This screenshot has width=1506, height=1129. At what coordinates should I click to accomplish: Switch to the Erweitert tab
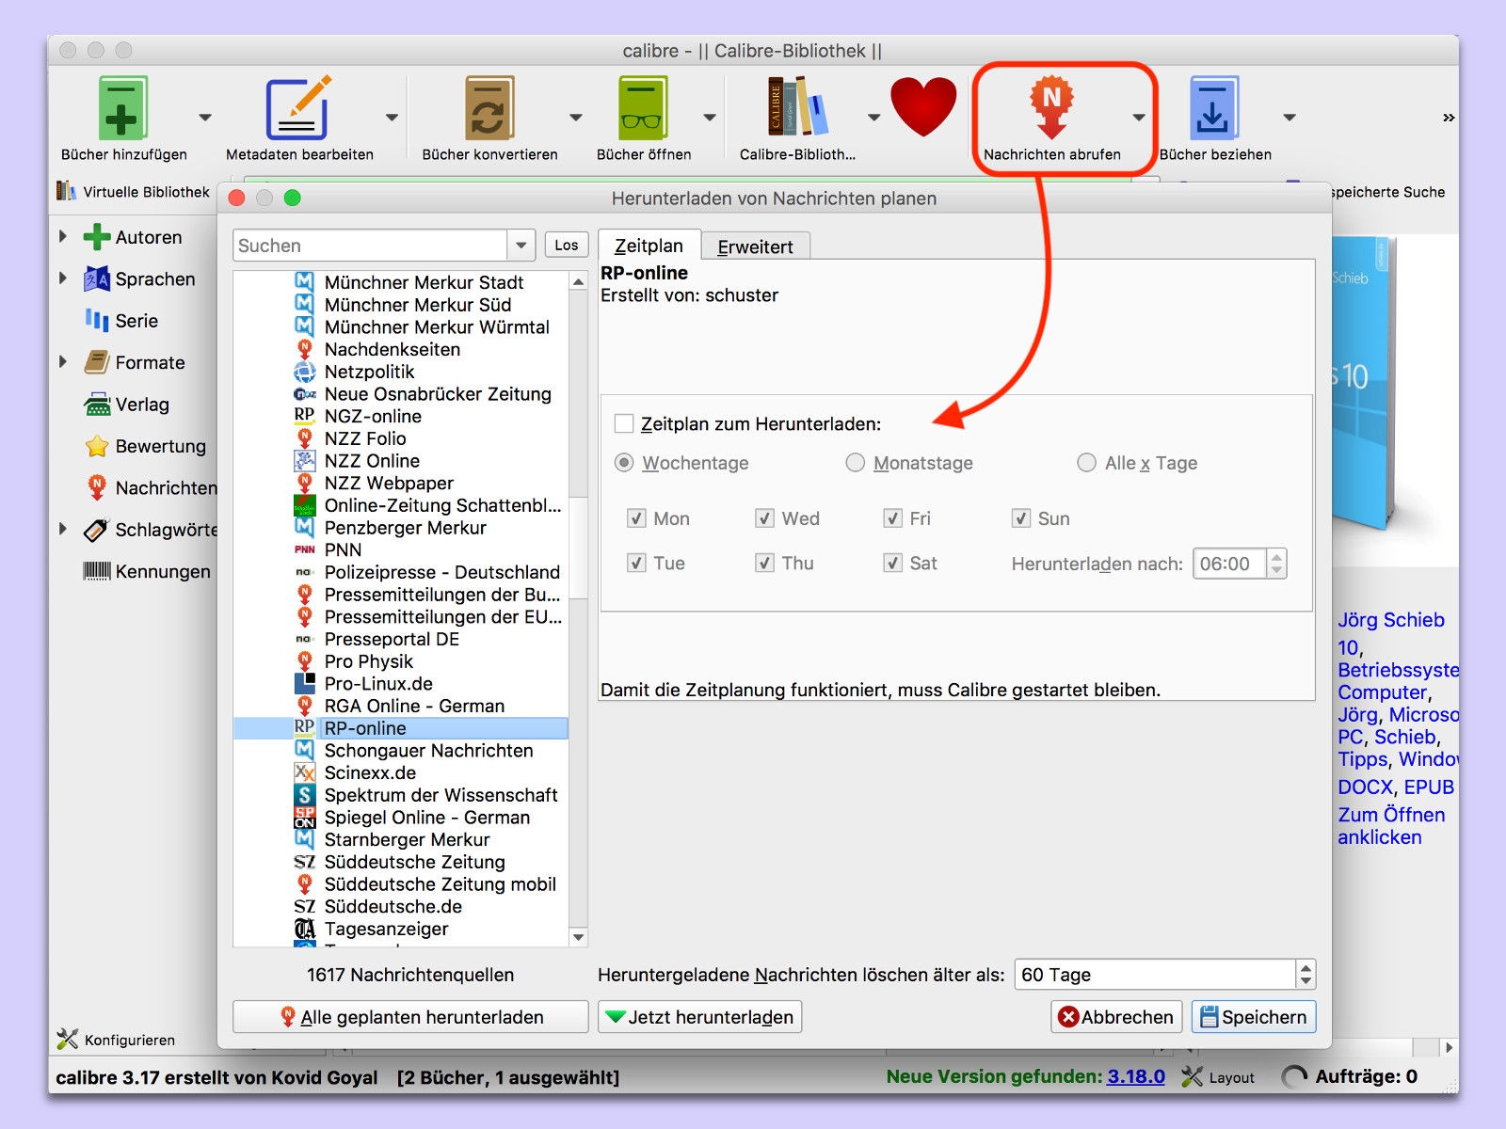(755, 246)
